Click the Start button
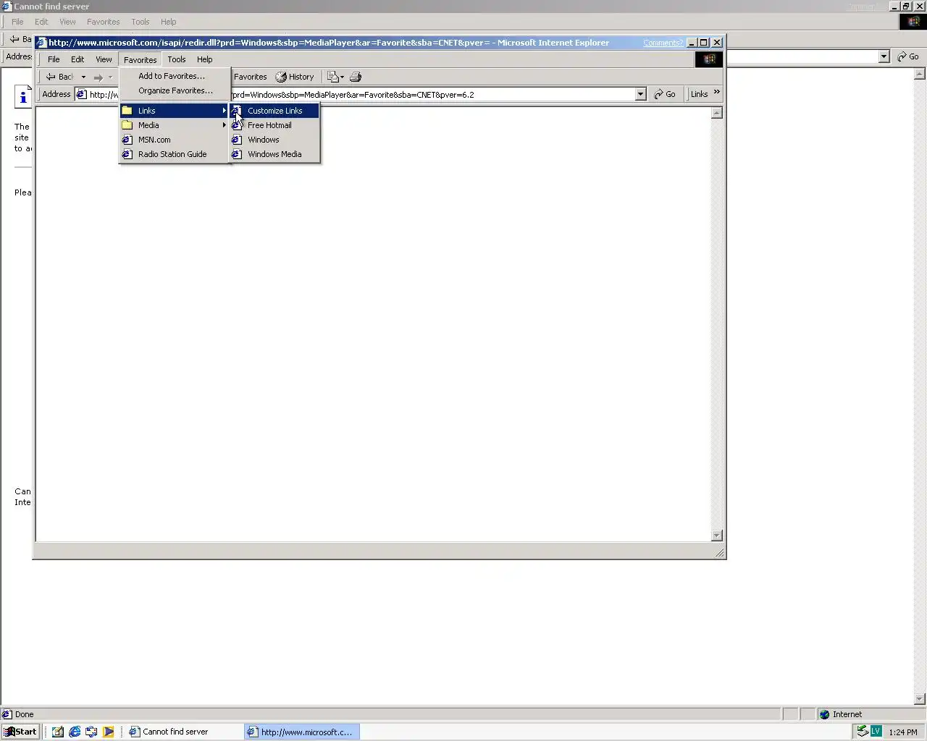The width and height of the screenshot is (927, 741). [x=20, y=732]
